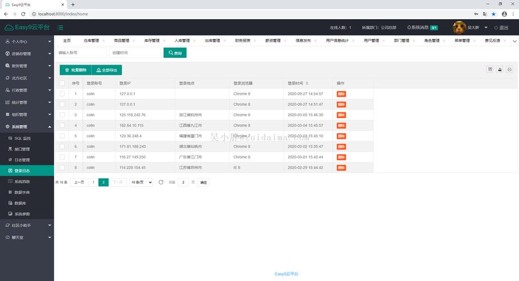Image resolution: width=519 pixels, height=281 pixels.
Task: Open Chrome profile icon
Action: (504, 14)
